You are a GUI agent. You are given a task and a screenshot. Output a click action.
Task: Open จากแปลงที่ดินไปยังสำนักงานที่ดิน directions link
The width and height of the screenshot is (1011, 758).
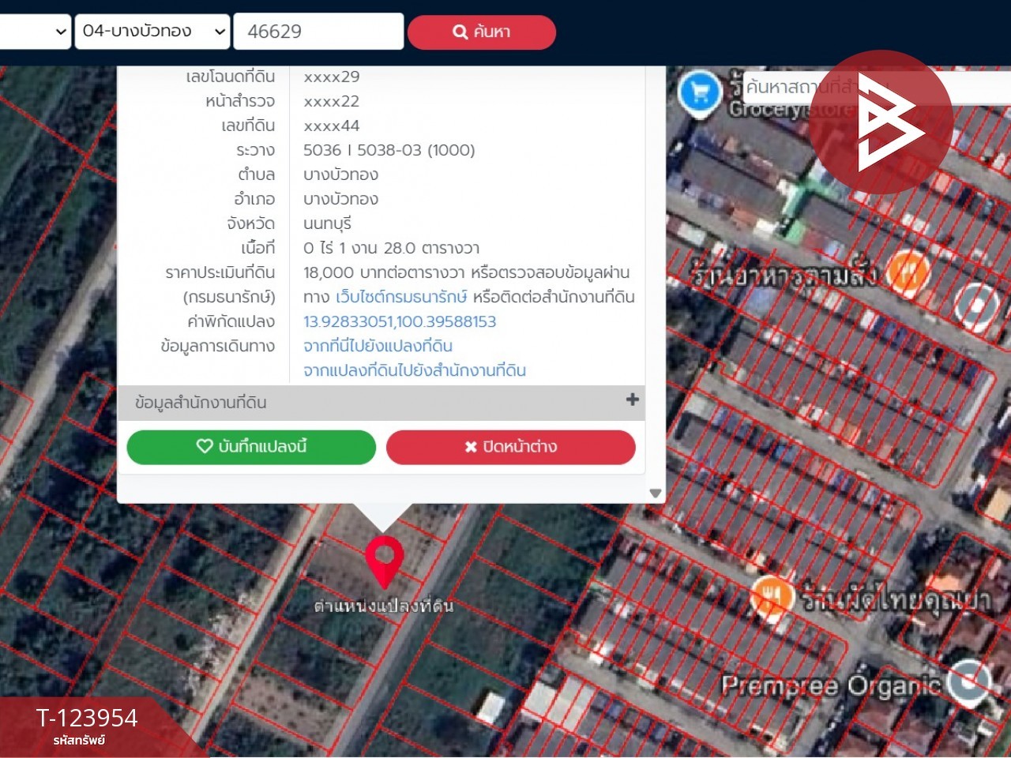point(415,370)
